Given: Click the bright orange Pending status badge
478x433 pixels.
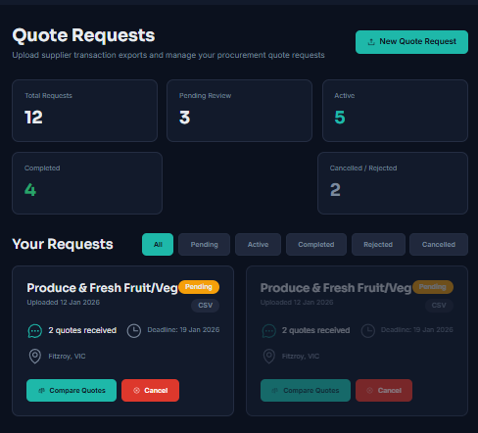Looking at the screenshot, I should [199, 287].
